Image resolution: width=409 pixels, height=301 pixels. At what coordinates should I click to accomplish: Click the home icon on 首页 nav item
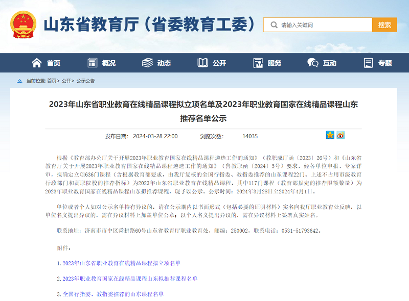click(36, 63)
